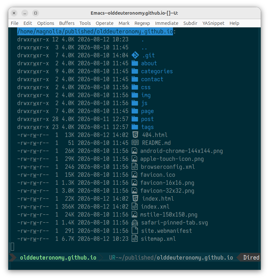
Task: Open the Help menu
Action: (234, 23)
